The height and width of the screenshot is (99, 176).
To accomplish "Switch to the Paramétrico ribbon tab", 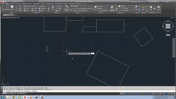I will 24,4.
